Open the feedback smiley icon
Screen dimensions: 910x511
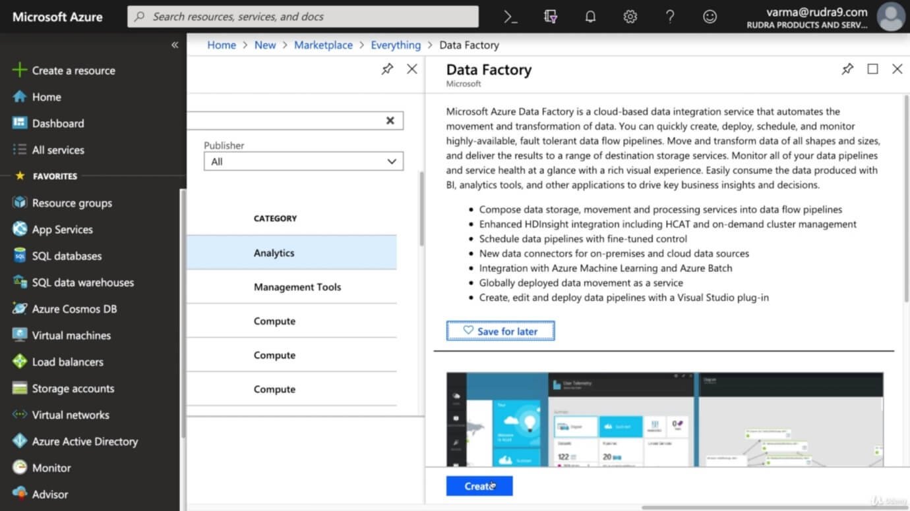[x=710, y=17]
